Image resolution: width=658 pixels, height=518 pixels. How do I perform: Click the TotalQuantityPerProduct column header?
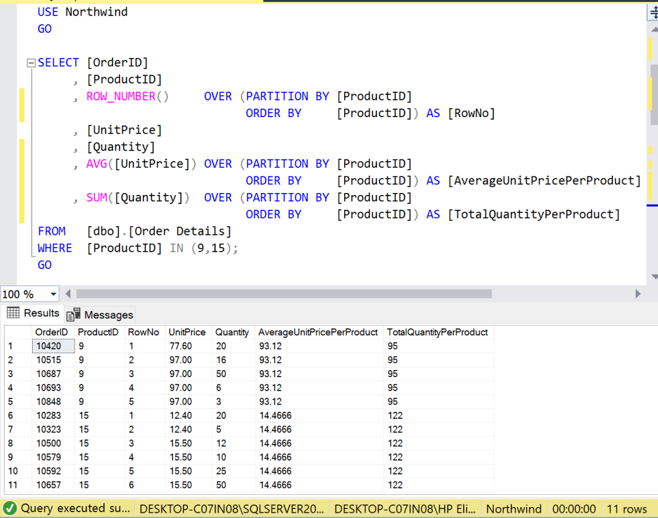click(437, 332)
